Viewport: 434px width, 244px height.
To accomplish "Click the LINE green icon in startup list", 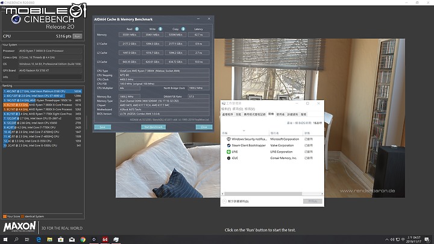I will point(228,152).
